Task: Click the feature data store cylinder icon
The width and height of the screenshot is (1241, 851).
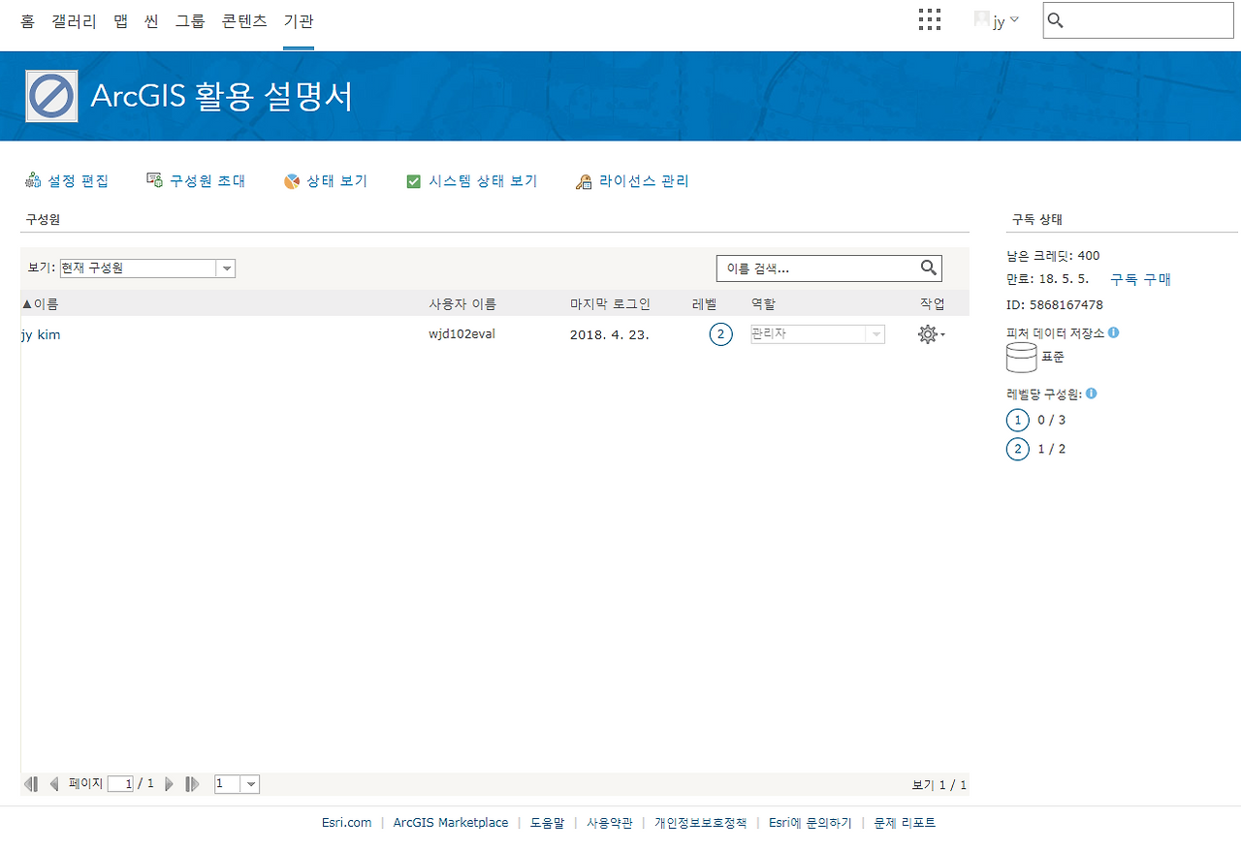Action: (1022, 357)
